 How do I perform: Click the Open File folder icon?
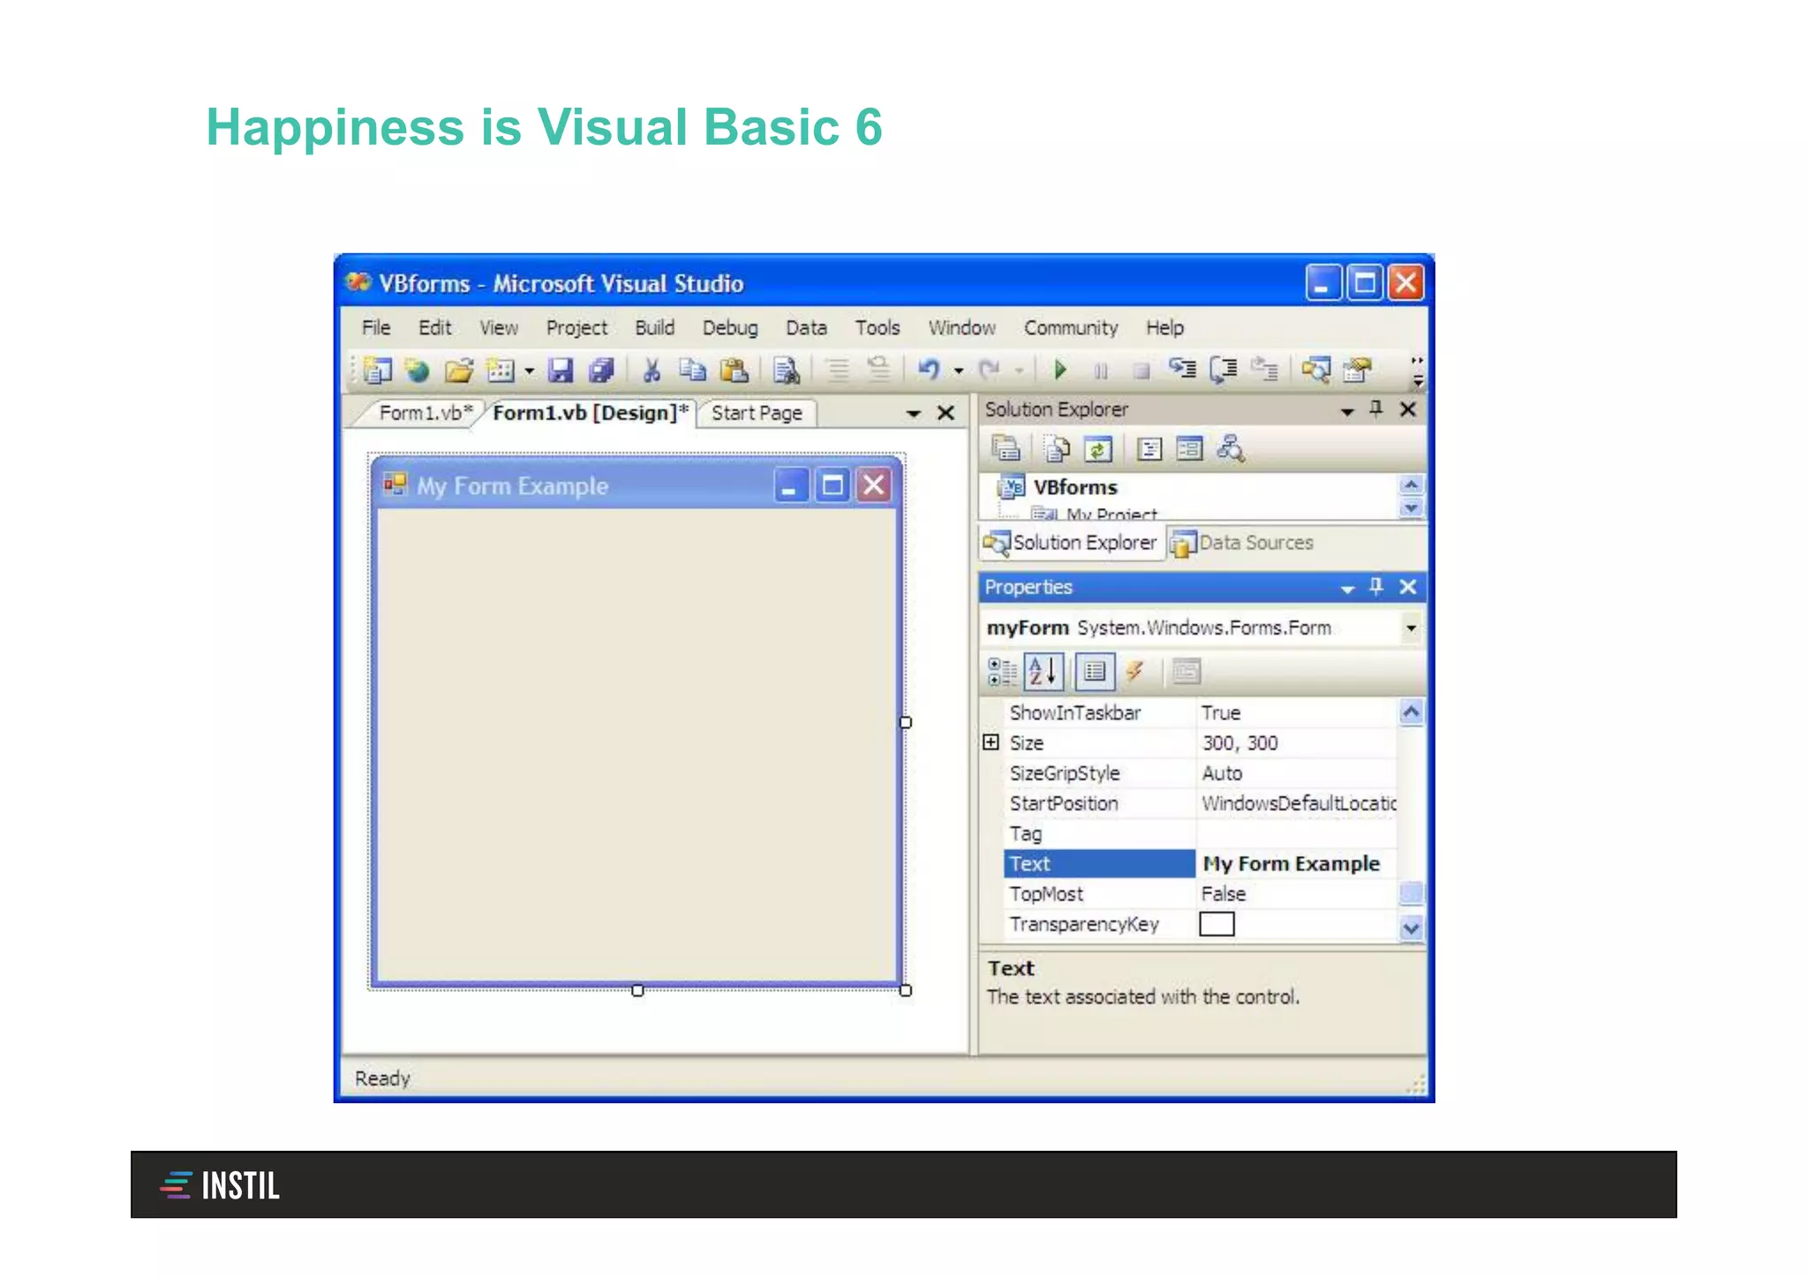(x=458, y=370)
